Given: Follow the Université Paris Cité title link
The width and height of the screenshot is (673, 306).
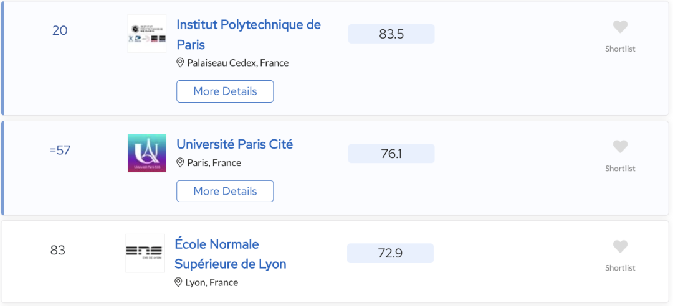Looking at the screenshot, I should pyautogui.click(x=235, y=144).
